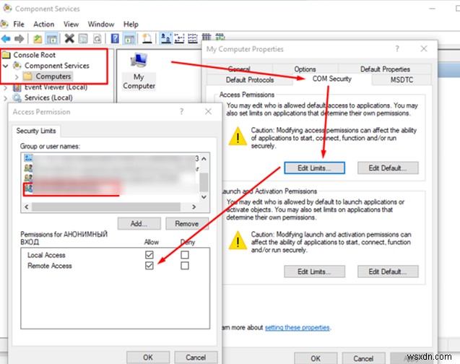The image size is (460, 364).
Task: Click OK in Access Permission dialog
Action: pyautogui.click(x=148, y=357)
